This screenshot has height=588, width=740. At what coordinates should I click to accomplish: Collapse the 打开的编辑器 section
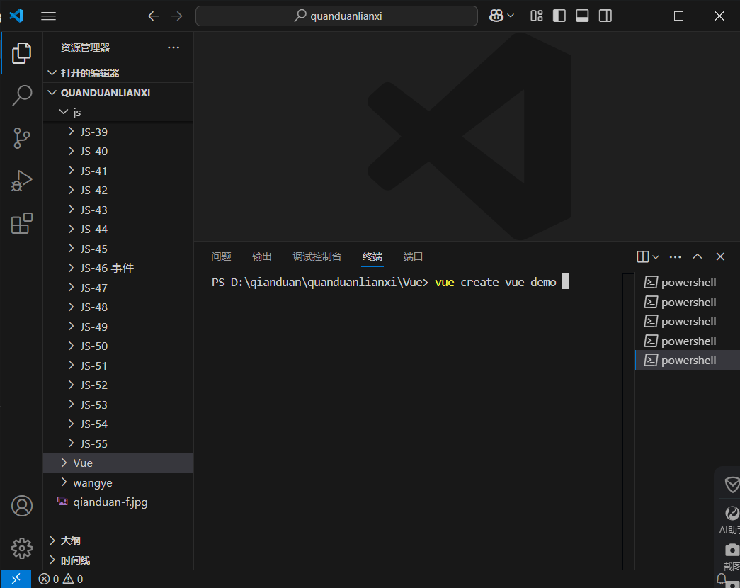tap(118, 73)
